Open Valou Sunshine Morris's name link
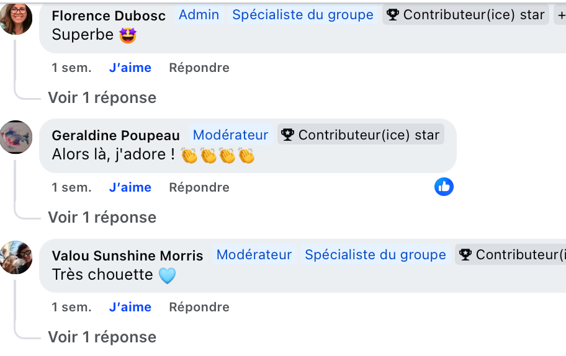This screenshot has height=356, width=566. tap(127, 256)
